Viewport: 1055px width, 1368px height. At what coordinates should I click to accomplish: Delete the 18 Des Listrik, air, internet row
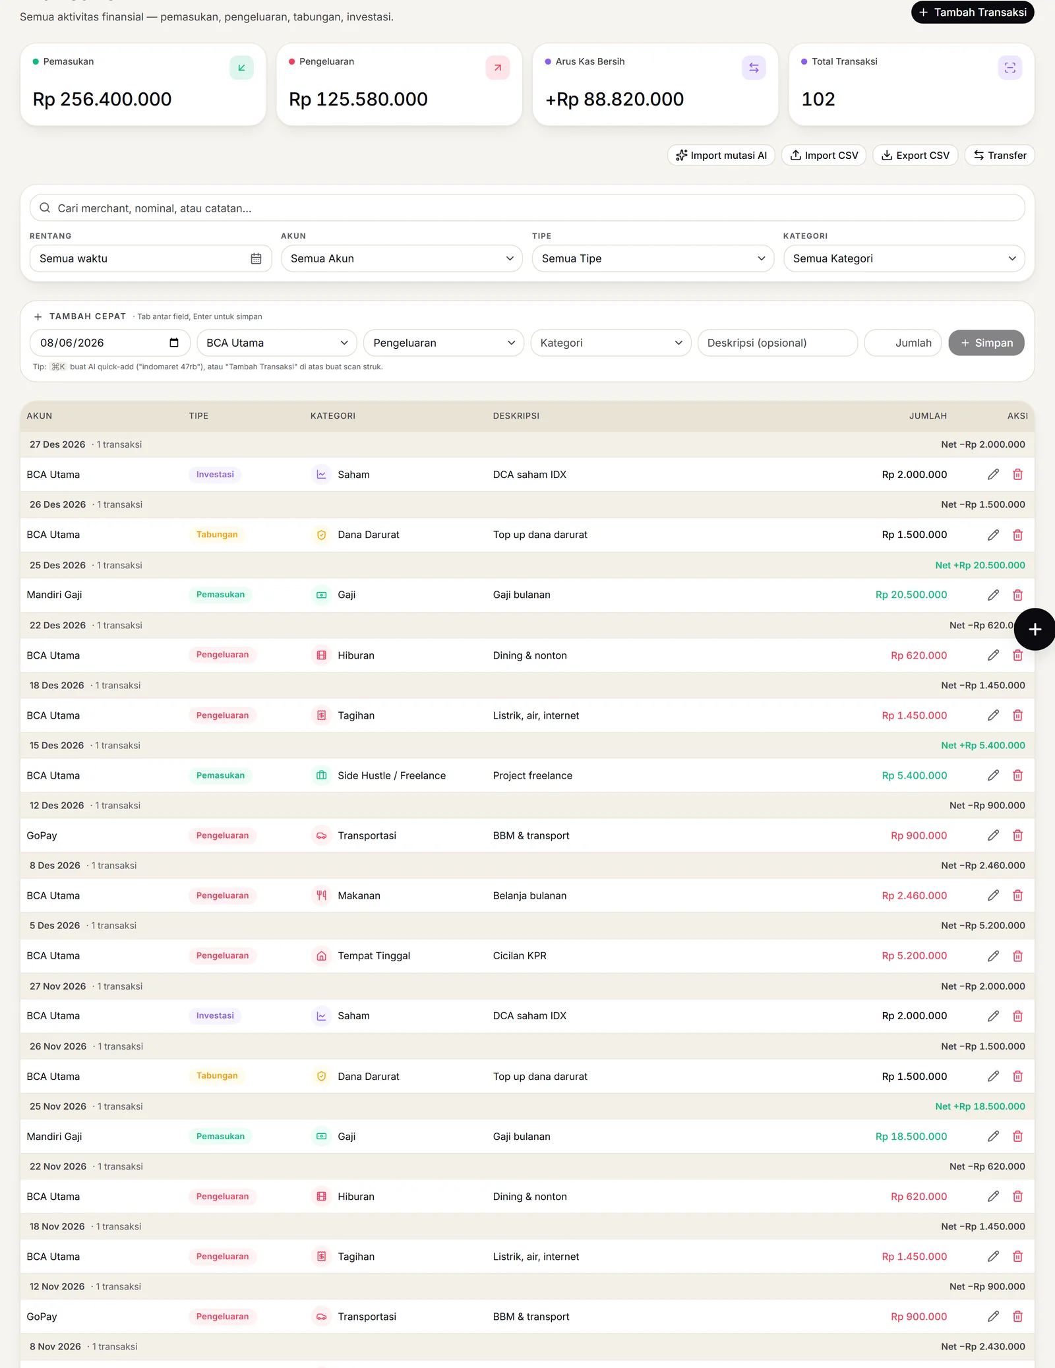tap(1018, 715)
